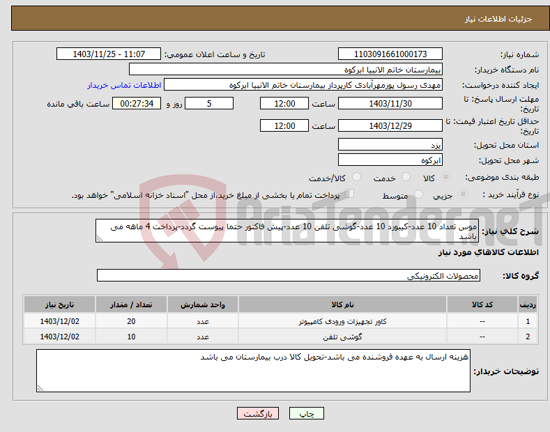Click the تعداد / مقدار column header
This screenshot has width=550, height=432.
(x=131, y=304)
